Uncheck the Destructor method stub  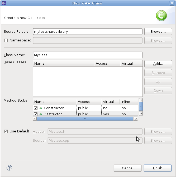(36, 114)
